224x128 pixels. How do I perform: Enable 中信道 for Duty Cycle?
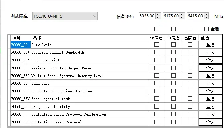[173, 45]
